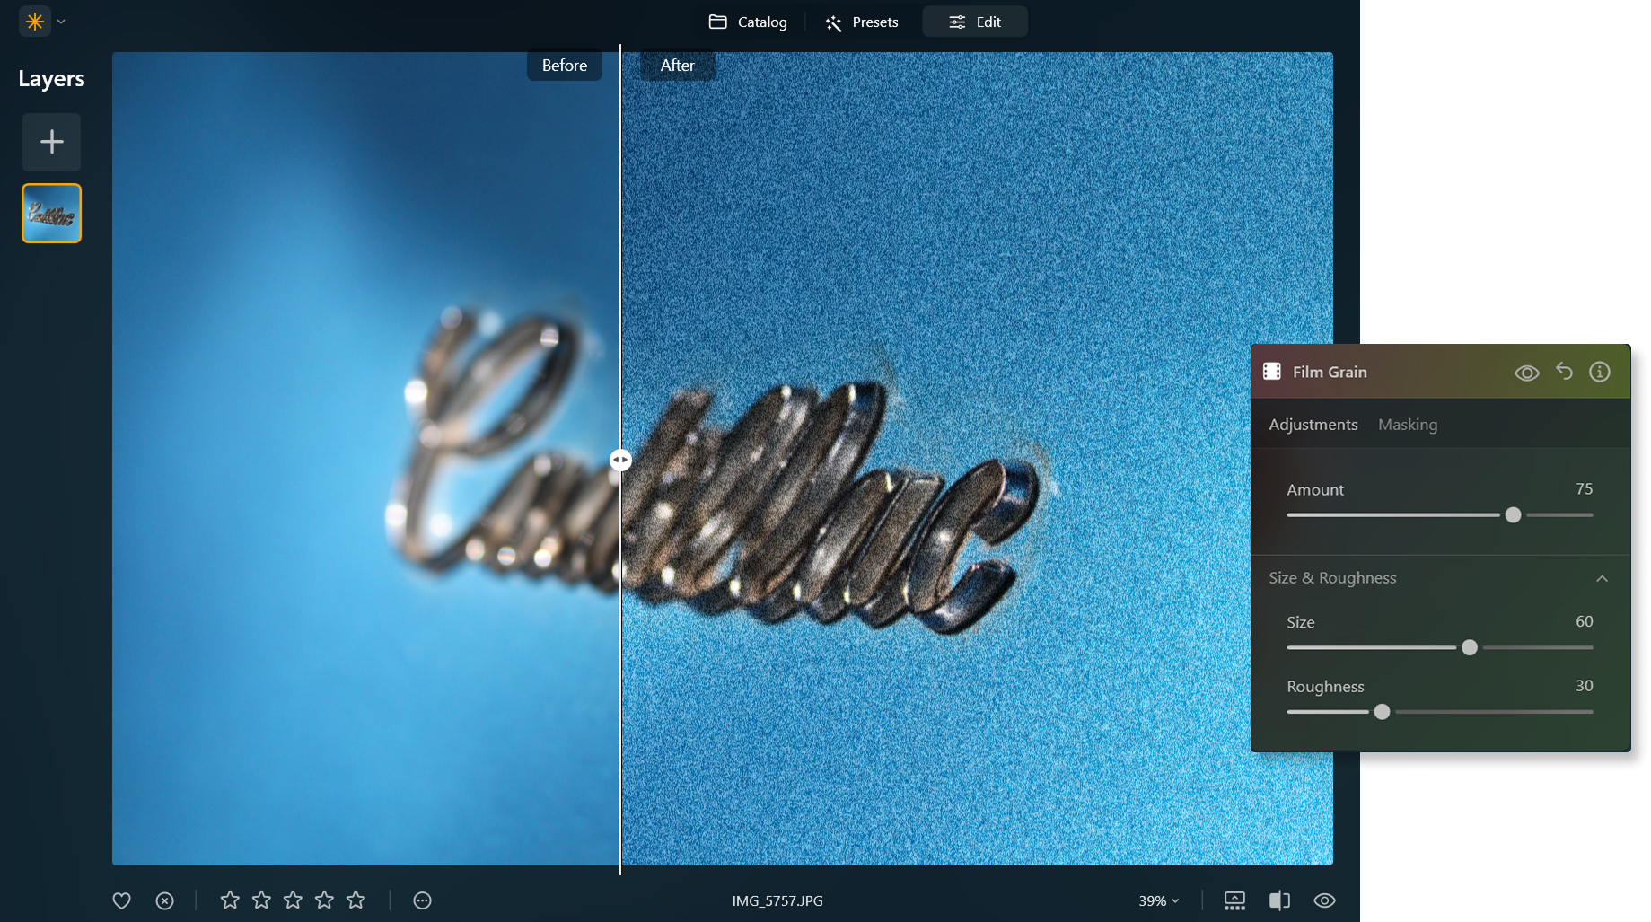
Task: Toggle Film Grain visibility eye
Action: [x=1526, y=373]
